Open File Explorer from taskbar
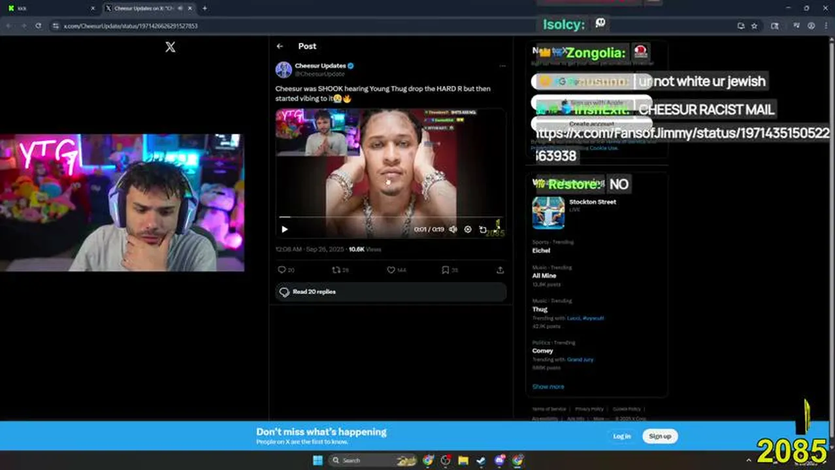This screenshot has width=835, height=470. 463,460
